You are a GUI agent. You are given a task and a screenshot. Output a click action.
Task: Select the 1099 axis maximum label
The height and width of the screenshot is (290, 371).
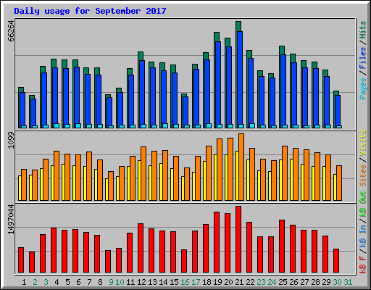pos(11,140)
